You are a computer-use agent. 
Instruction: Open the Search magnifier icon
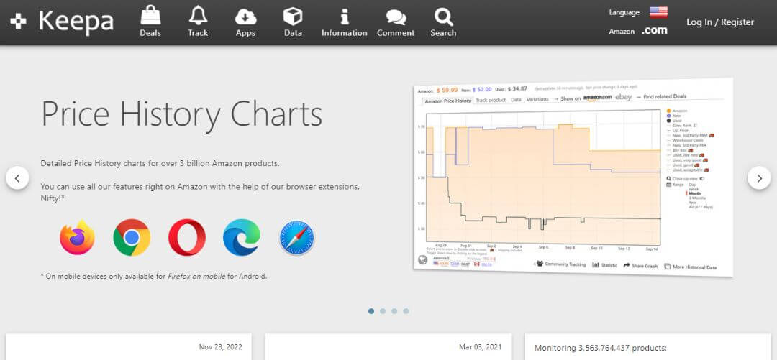443,17
